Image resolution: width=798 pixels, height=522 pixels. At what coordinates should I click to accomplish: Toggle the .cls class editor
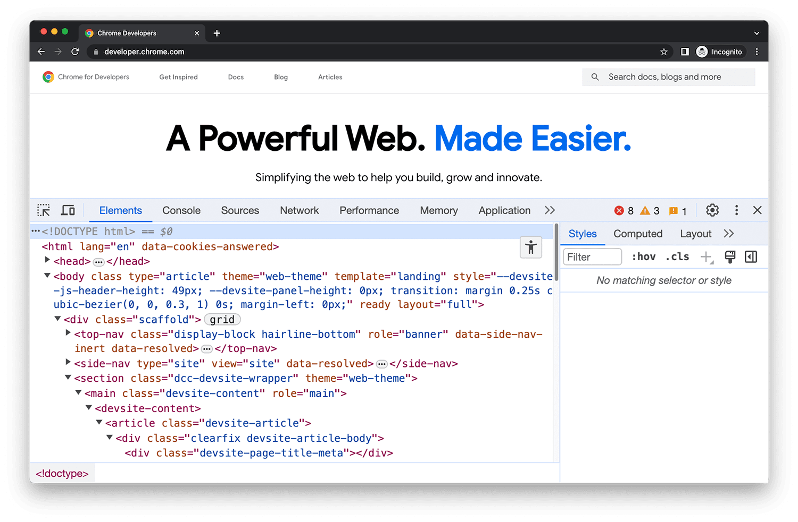(x=677, y=256)
